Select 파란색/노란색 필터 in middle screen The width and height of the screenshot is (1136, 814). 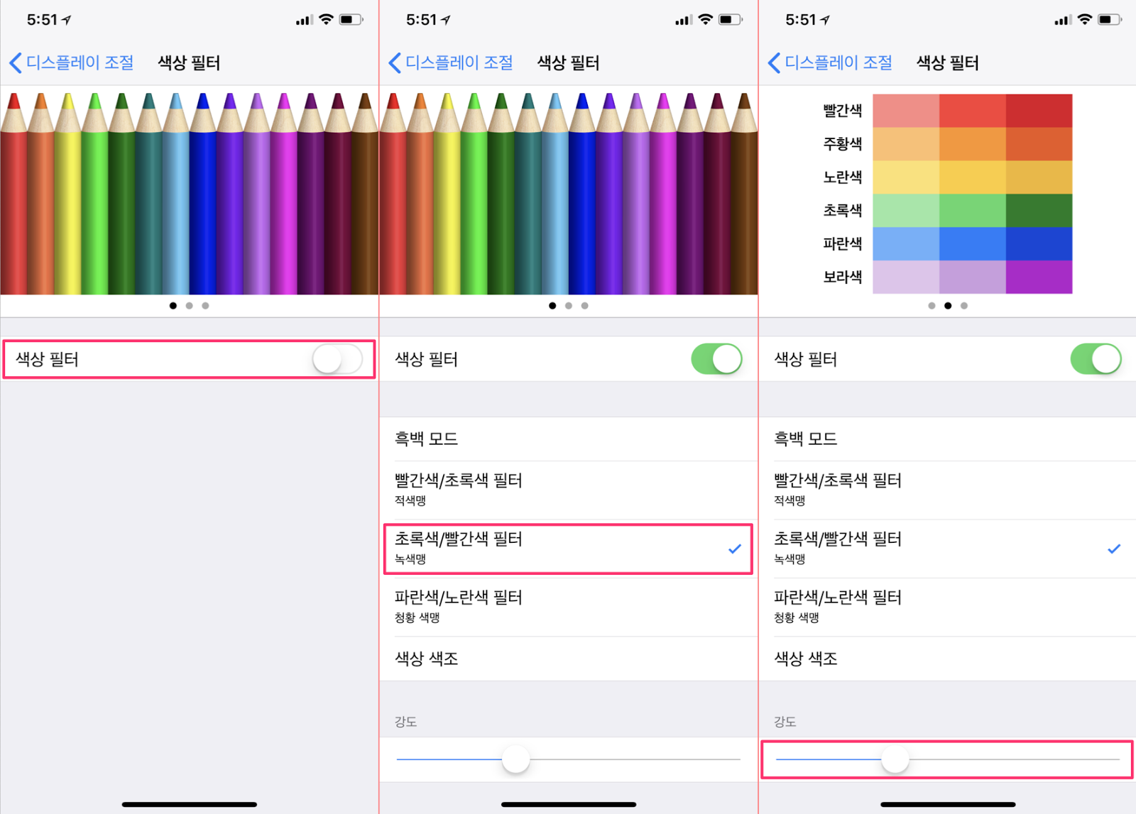(x=569, y=607)
